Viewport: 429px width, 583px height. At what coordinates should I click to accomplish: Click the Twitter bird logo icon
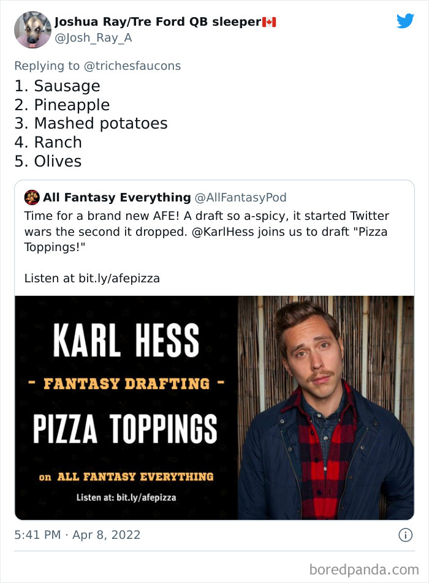405,21
